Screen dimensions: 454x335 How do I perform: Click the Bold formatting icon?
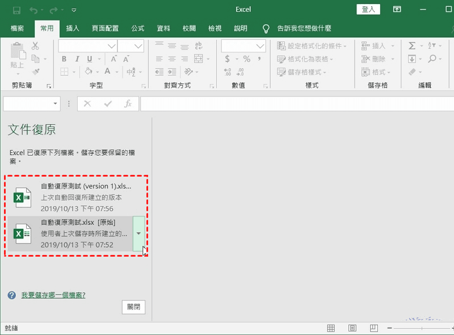(64, 59)
